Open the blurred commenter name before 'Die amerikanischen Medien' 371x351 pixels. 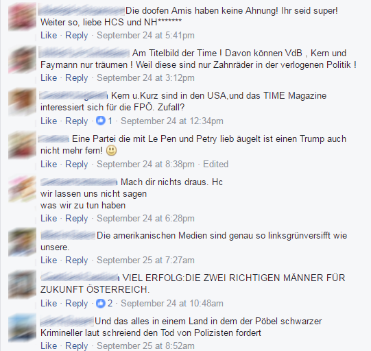68,236
